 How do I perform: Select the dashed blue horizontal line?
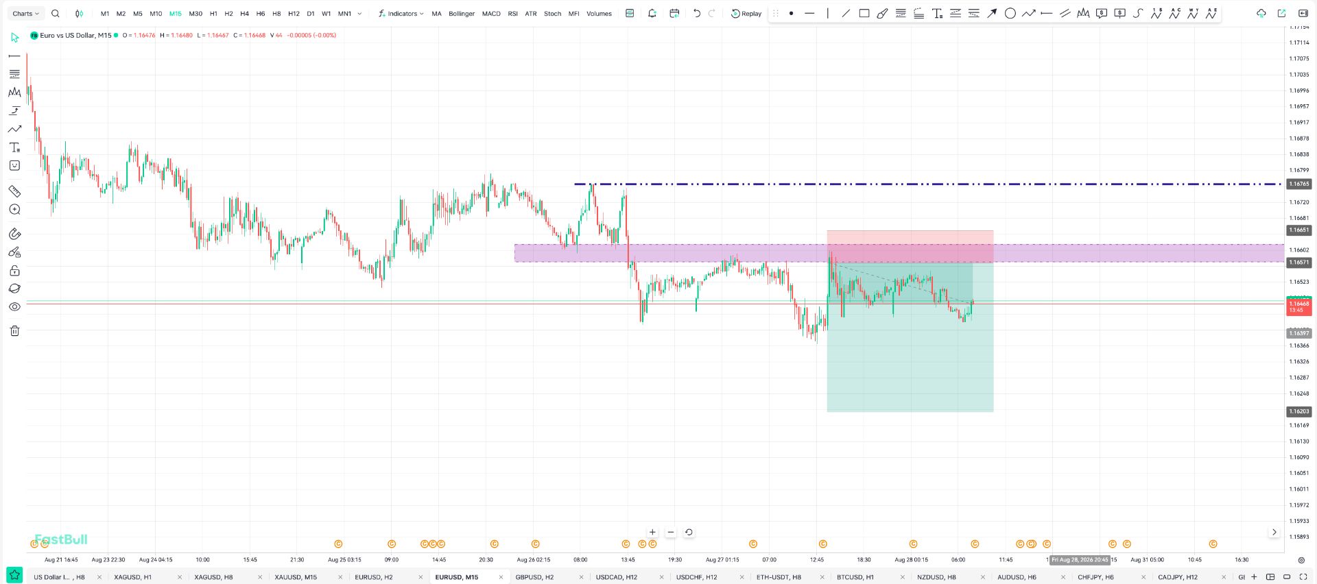(928, 184)
